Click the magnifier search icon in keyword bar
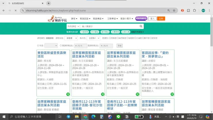The height and width of the screenshot is (120, 213). point(141,26)
